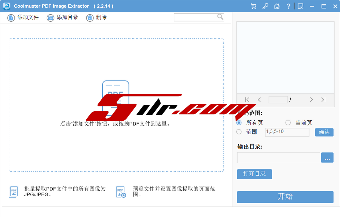Advance to next page in preview
Screen dimensions: 340x218
tap(311, 100)
